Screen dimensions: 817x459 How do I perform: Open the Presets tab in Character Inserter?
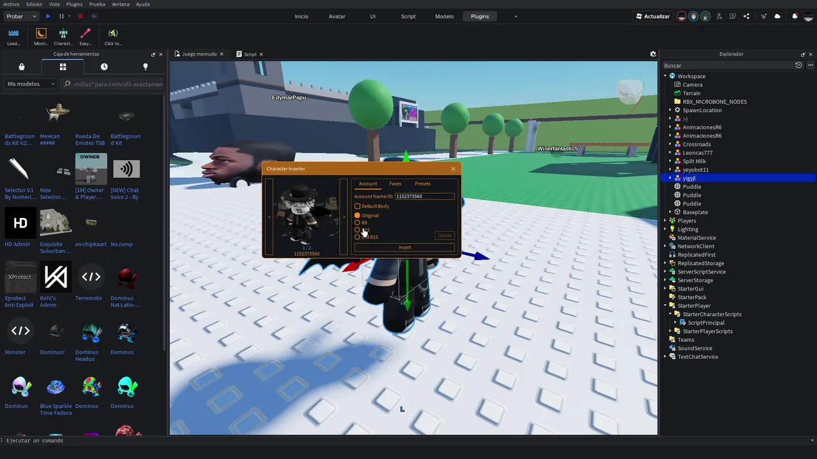pos(423,184)
